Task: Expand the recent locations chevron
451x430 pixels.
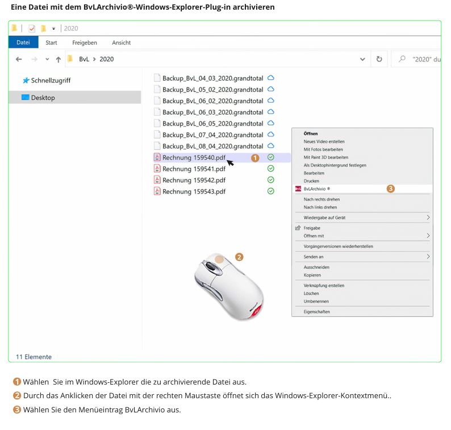Action: click(47, 59)
